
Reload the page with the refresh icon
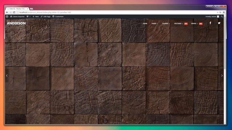pos(14,12)
